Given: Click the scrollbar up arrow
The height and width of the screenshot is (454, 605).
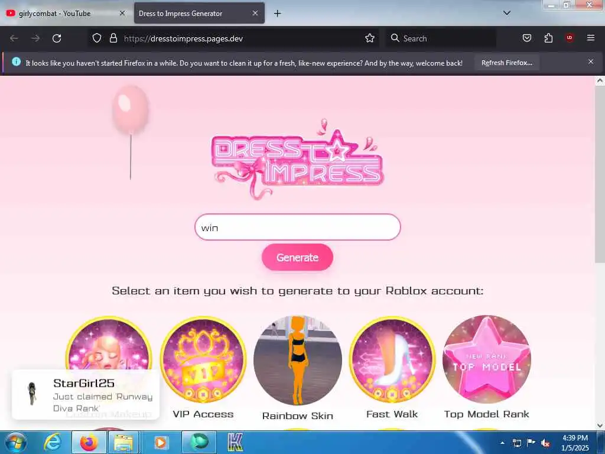Looking at the screenshot, I should tap(599, 80).
